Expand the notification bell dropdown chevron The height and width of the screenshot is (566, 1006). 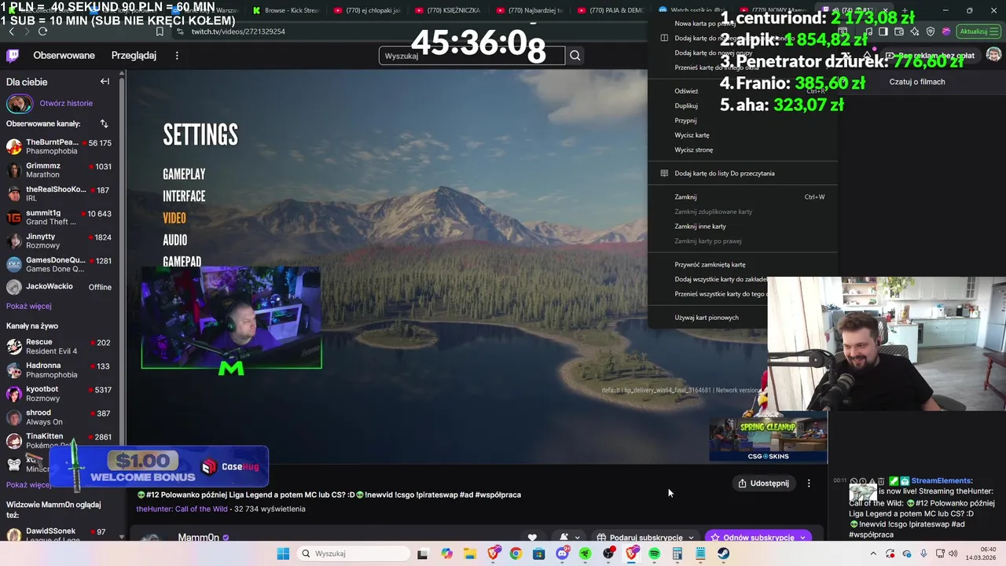coord(578,538)
